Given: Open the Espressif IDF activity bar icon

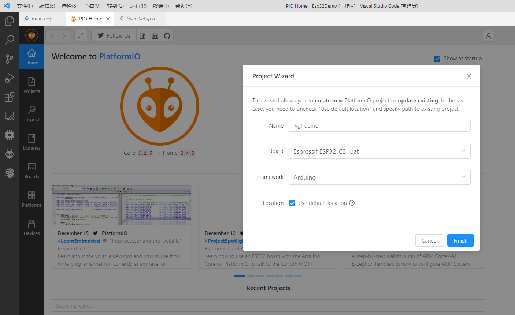Looking at the screenshot, I should [x=10, y=173].
